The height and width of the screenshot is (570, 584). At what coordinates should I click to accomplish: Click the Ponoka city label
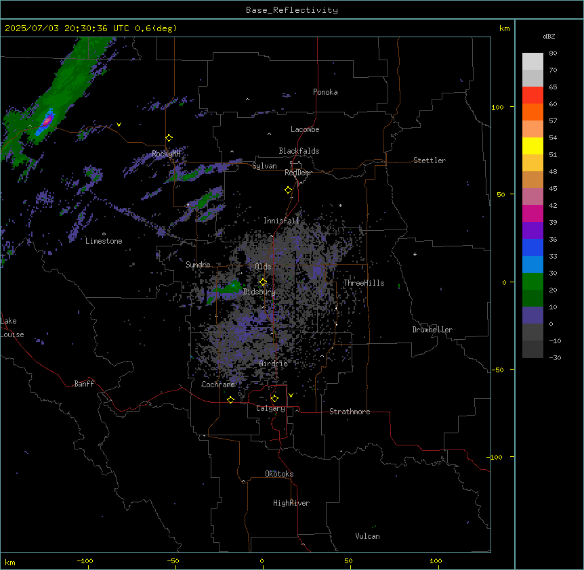tap(325, 92)
